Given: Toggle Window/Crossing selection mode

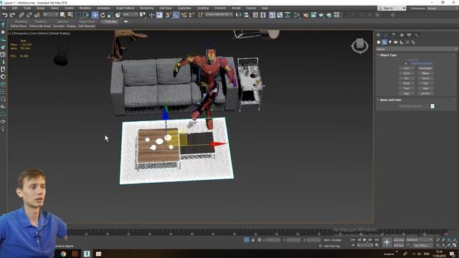Looking at the screenshot, I should click(86, 14).
